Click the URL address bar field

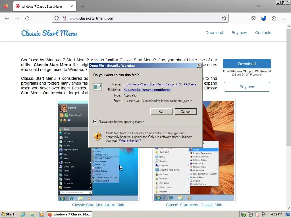point(140,18)
